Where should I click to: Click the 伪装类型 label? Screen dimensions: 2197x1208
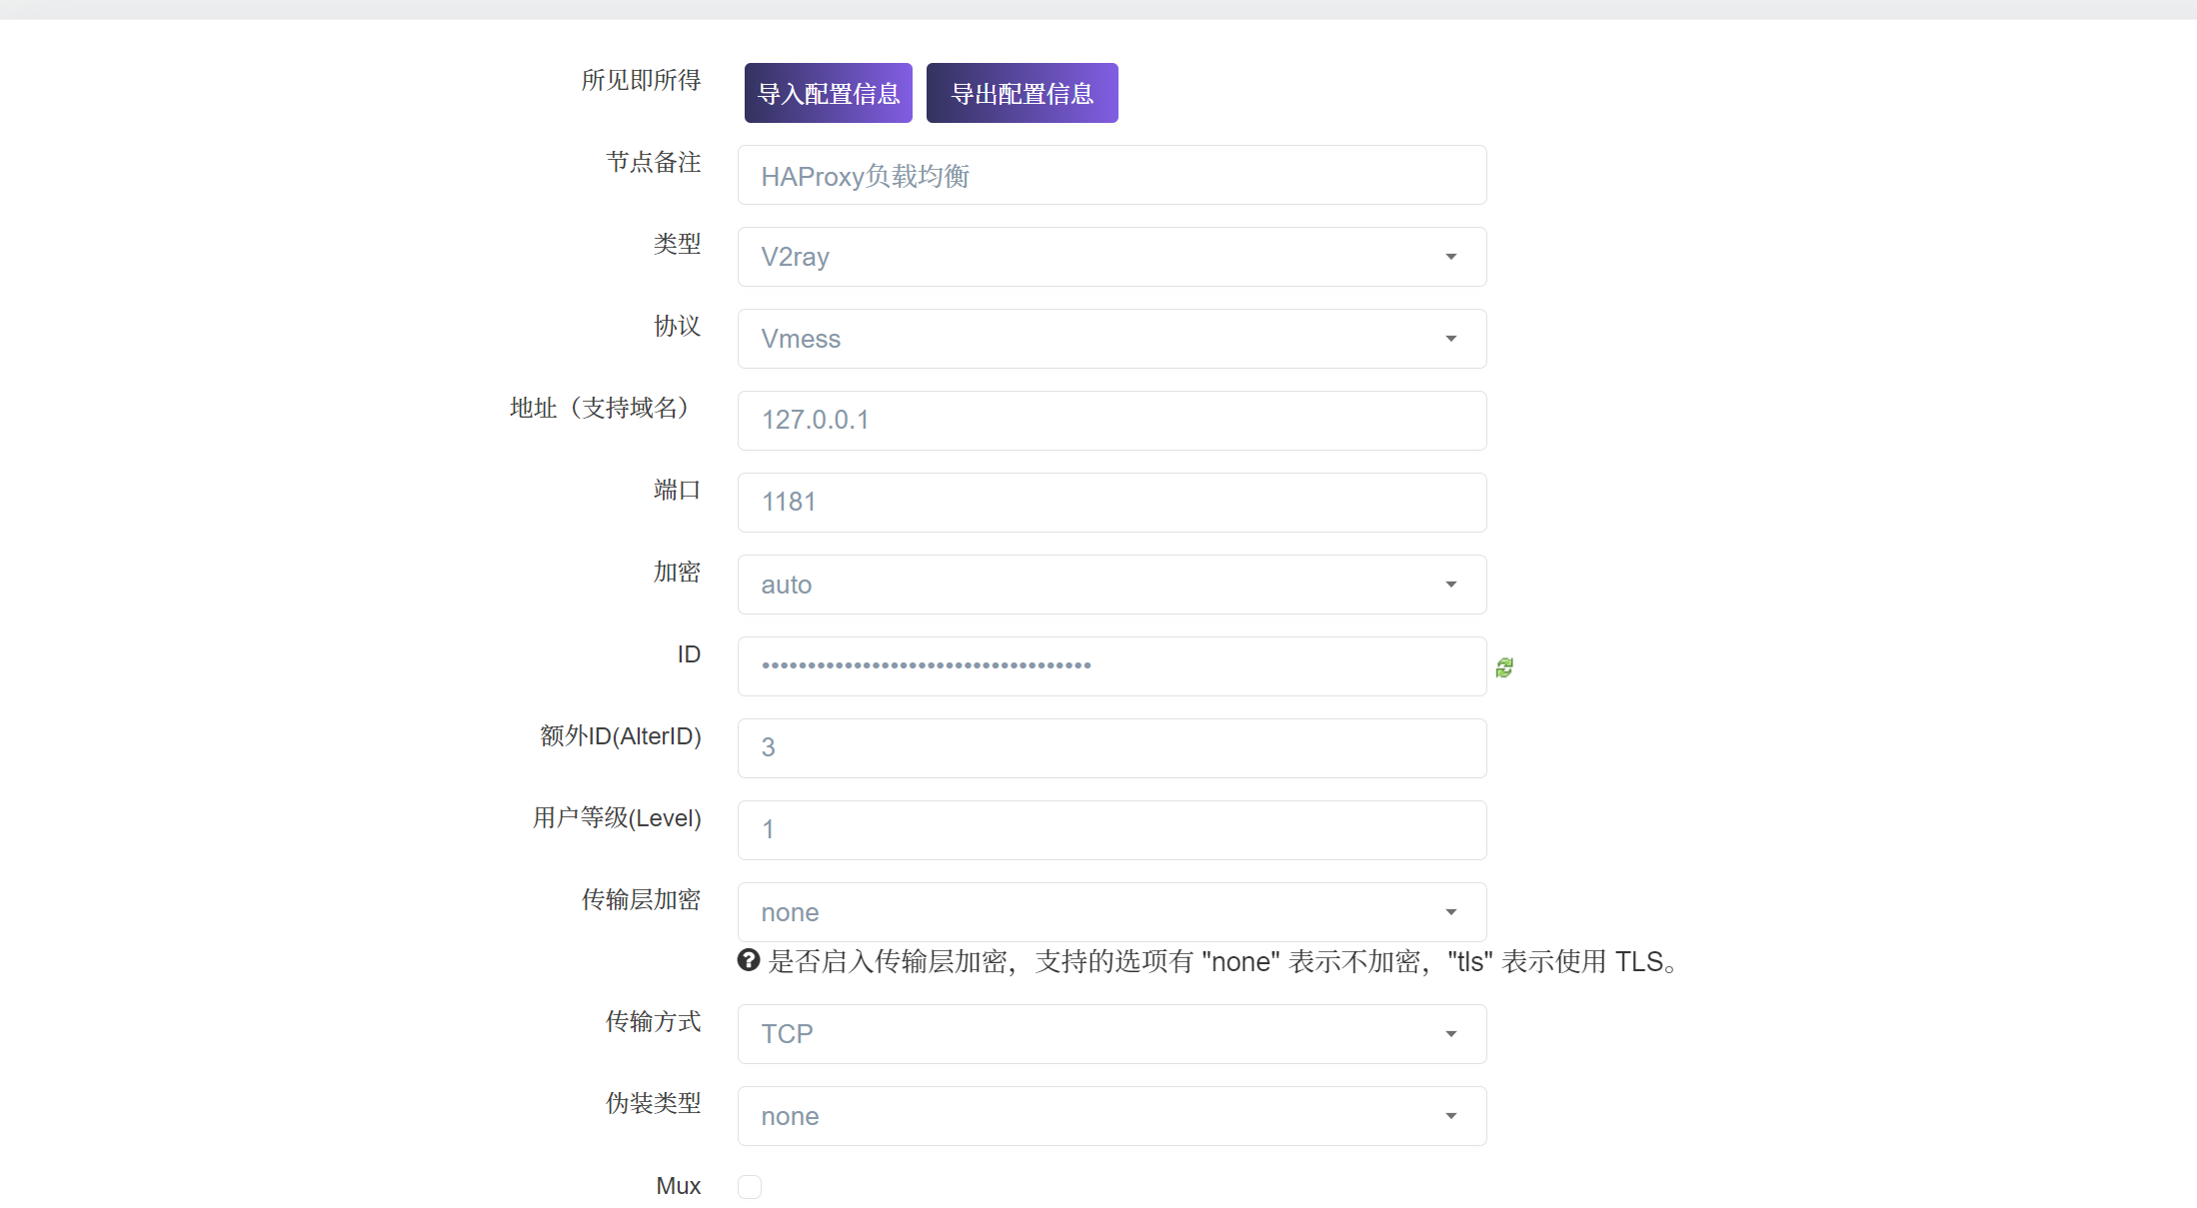[x=654, y=1103]
